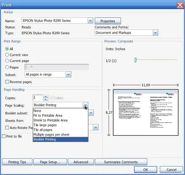Open Page Setup dialog
The image size is (185, 175).
pyautogui.click(x=50, y=162)
